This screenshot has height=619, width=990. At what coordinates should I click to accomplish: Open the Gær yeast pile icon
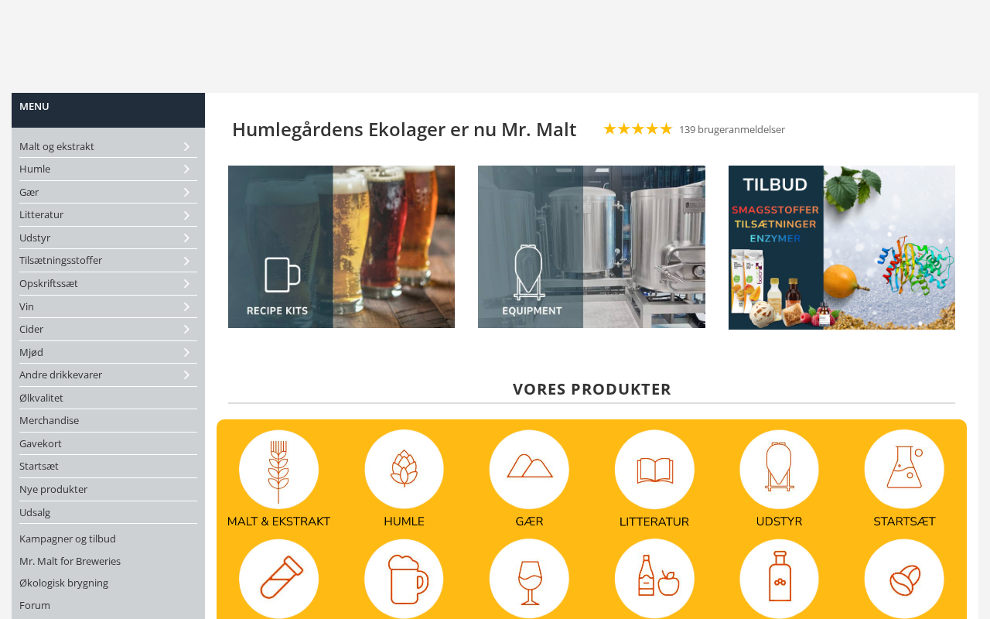click(529, 470)
